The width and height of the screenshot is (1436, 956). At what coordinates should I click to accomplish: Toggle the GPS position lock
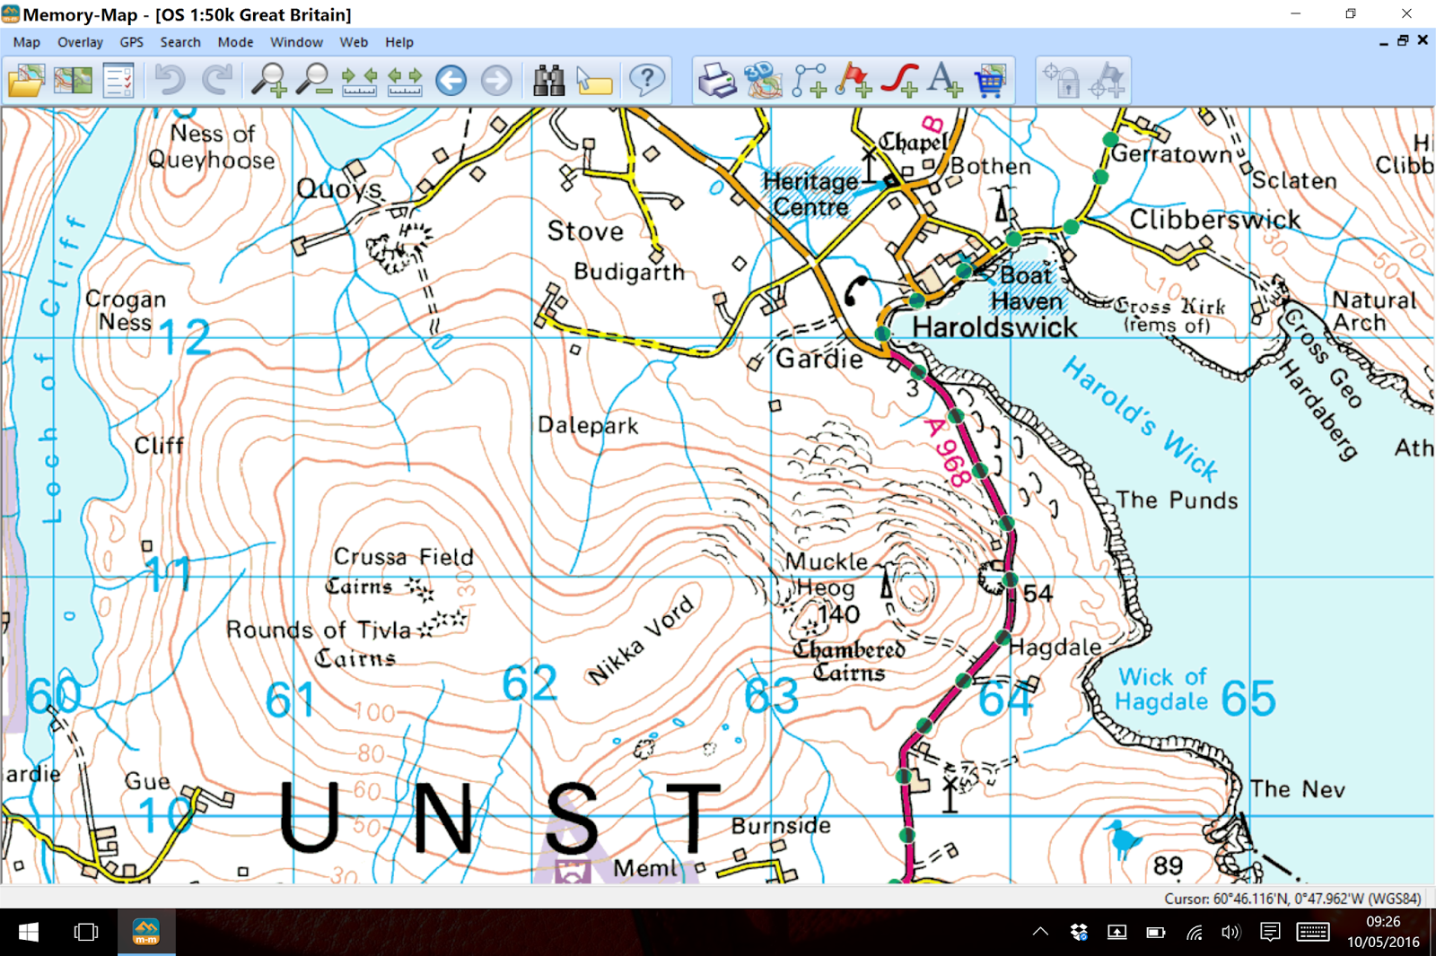tap(1062, 80)
